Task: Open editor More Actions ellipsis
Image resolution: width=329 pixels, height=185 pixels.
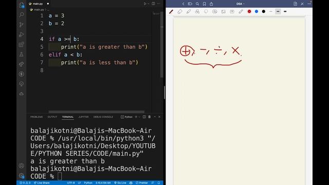Action: pos(159,4)
